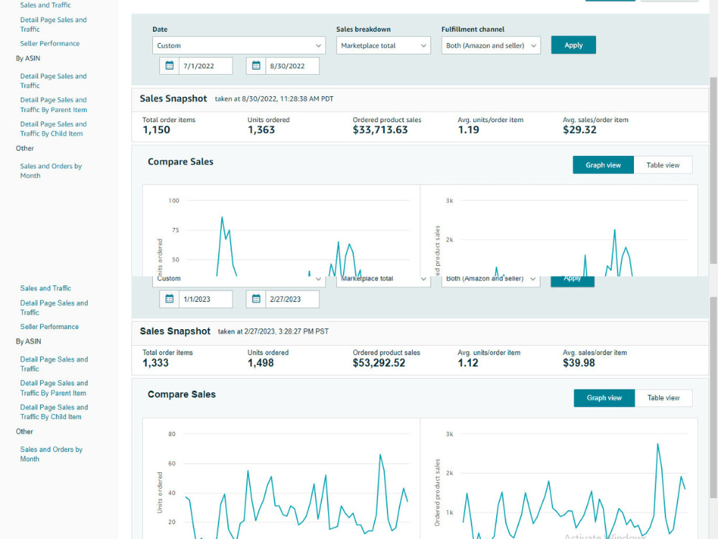
Task: Open calendar icon beside 1/1/2023 date
Action: click(169, 299)
